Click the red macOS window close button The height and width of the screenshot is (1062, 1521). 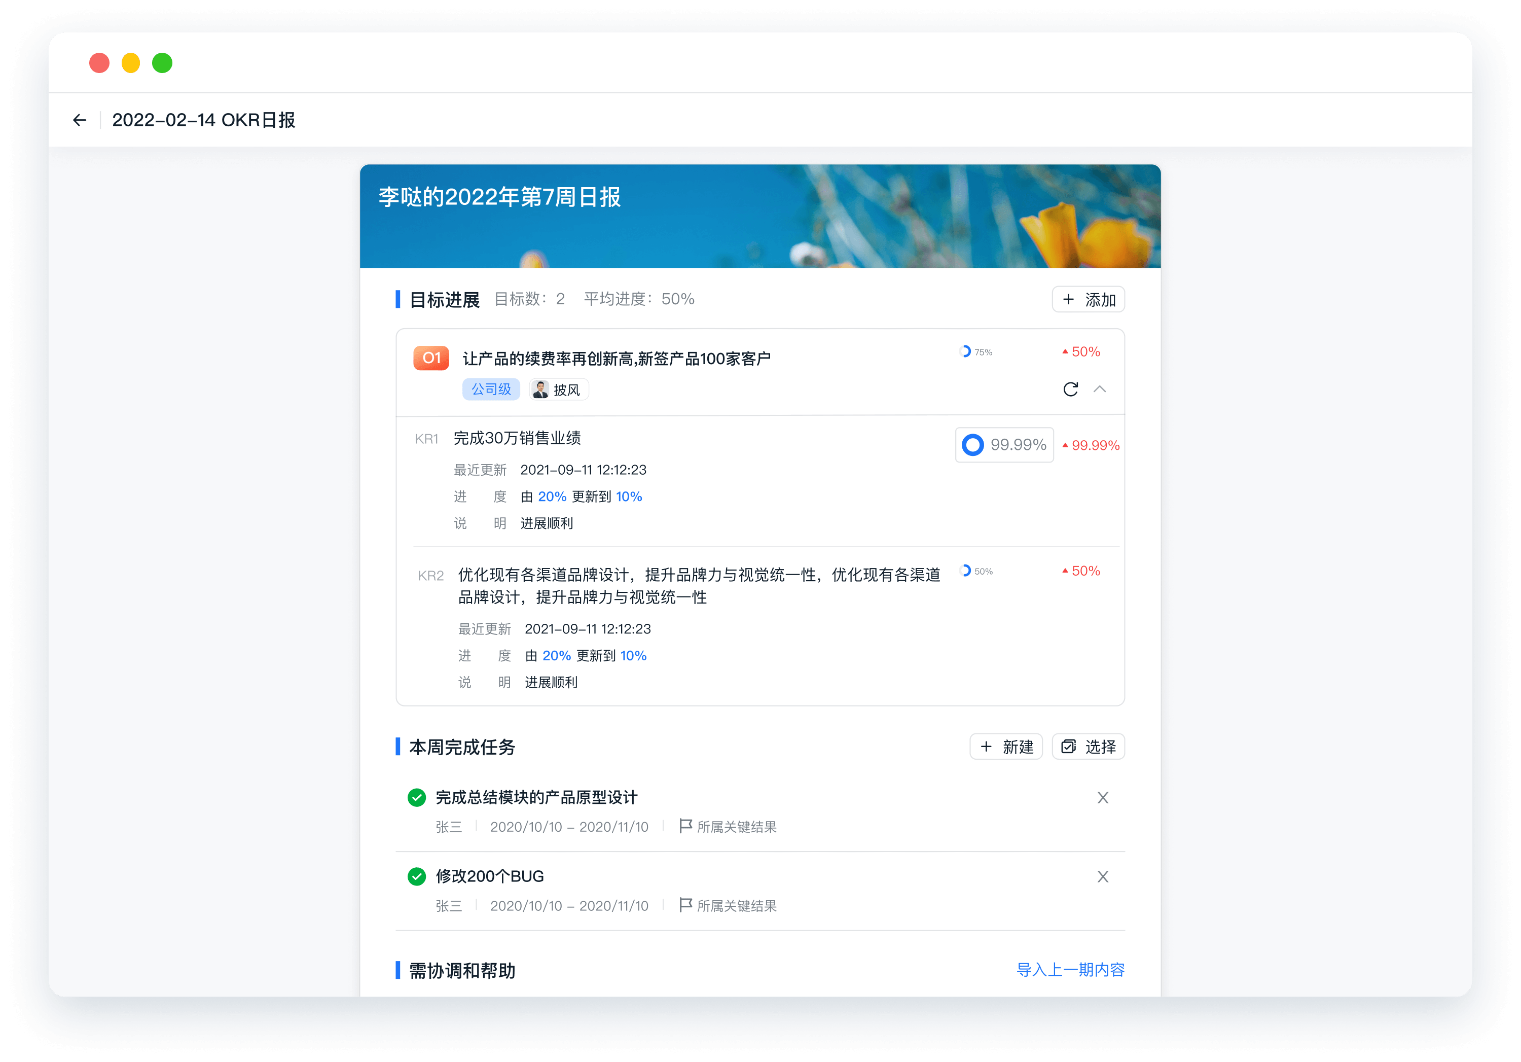[x=99, y=63]
